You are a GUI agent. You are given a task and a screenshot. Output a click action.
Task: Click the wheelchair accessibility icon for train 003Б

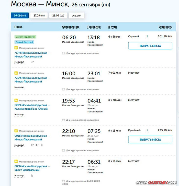point(32,176)
